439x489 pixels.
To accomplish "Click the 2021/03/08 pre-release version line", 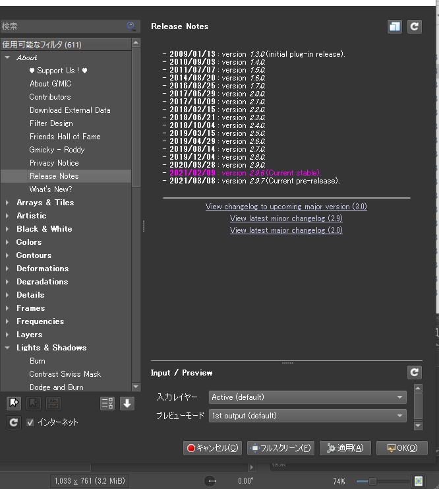I will pyautogui.click(x=251, y=181).
